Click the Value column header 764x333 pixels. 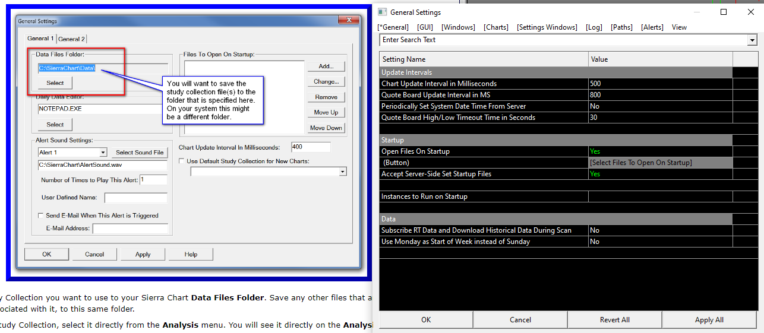click(x=660, y=59)
